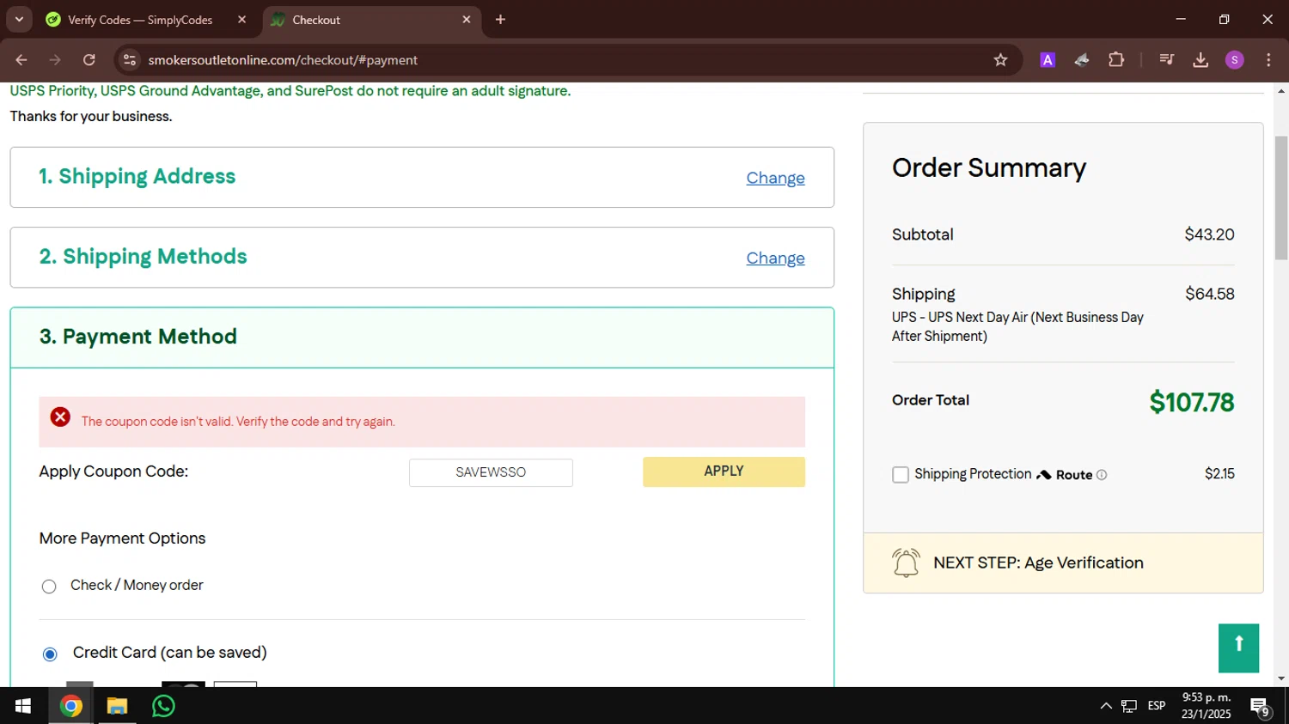Change the Shipping Address

click(x=775, y=178)
